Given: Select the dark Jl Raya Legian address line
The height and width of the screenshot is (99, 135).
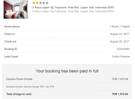Looking at the screenshot, I should point(73,8).
